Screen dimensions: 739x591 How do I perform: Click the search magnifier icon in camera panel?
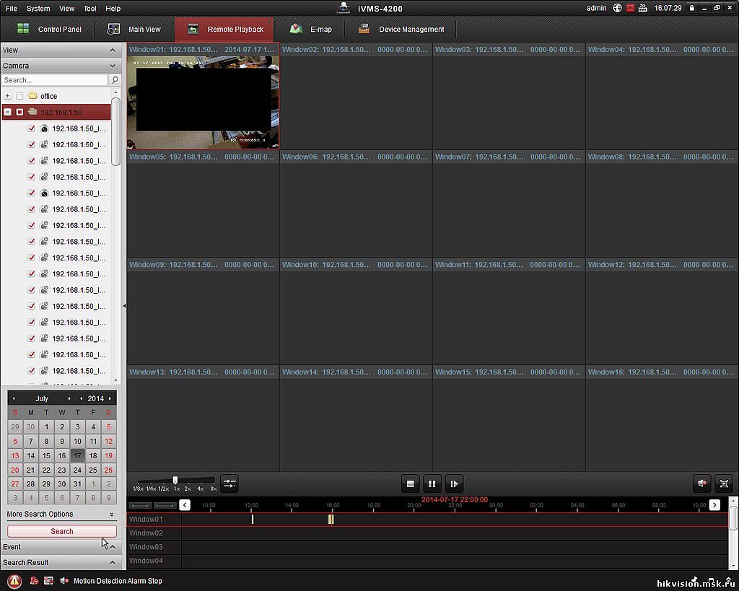(115, 79)
